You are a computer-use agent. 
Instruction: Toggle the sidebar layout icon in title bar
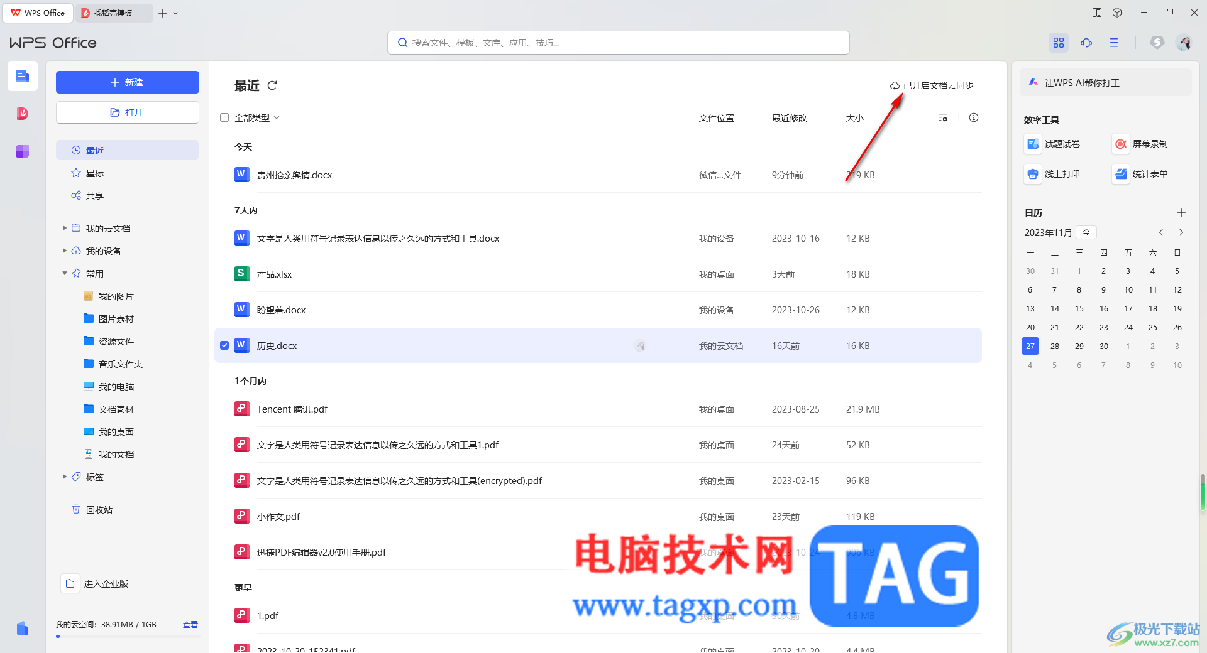1097,13
